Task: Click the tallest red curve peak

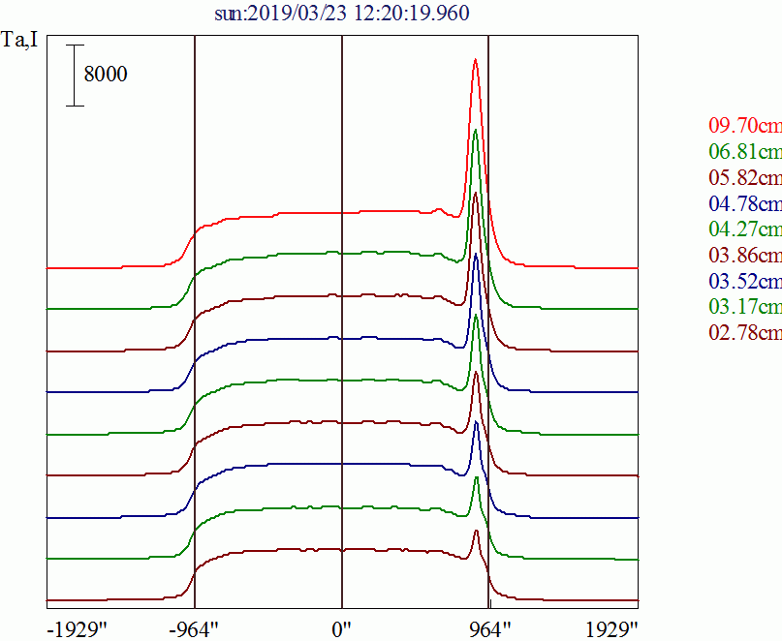Action: 475,61
